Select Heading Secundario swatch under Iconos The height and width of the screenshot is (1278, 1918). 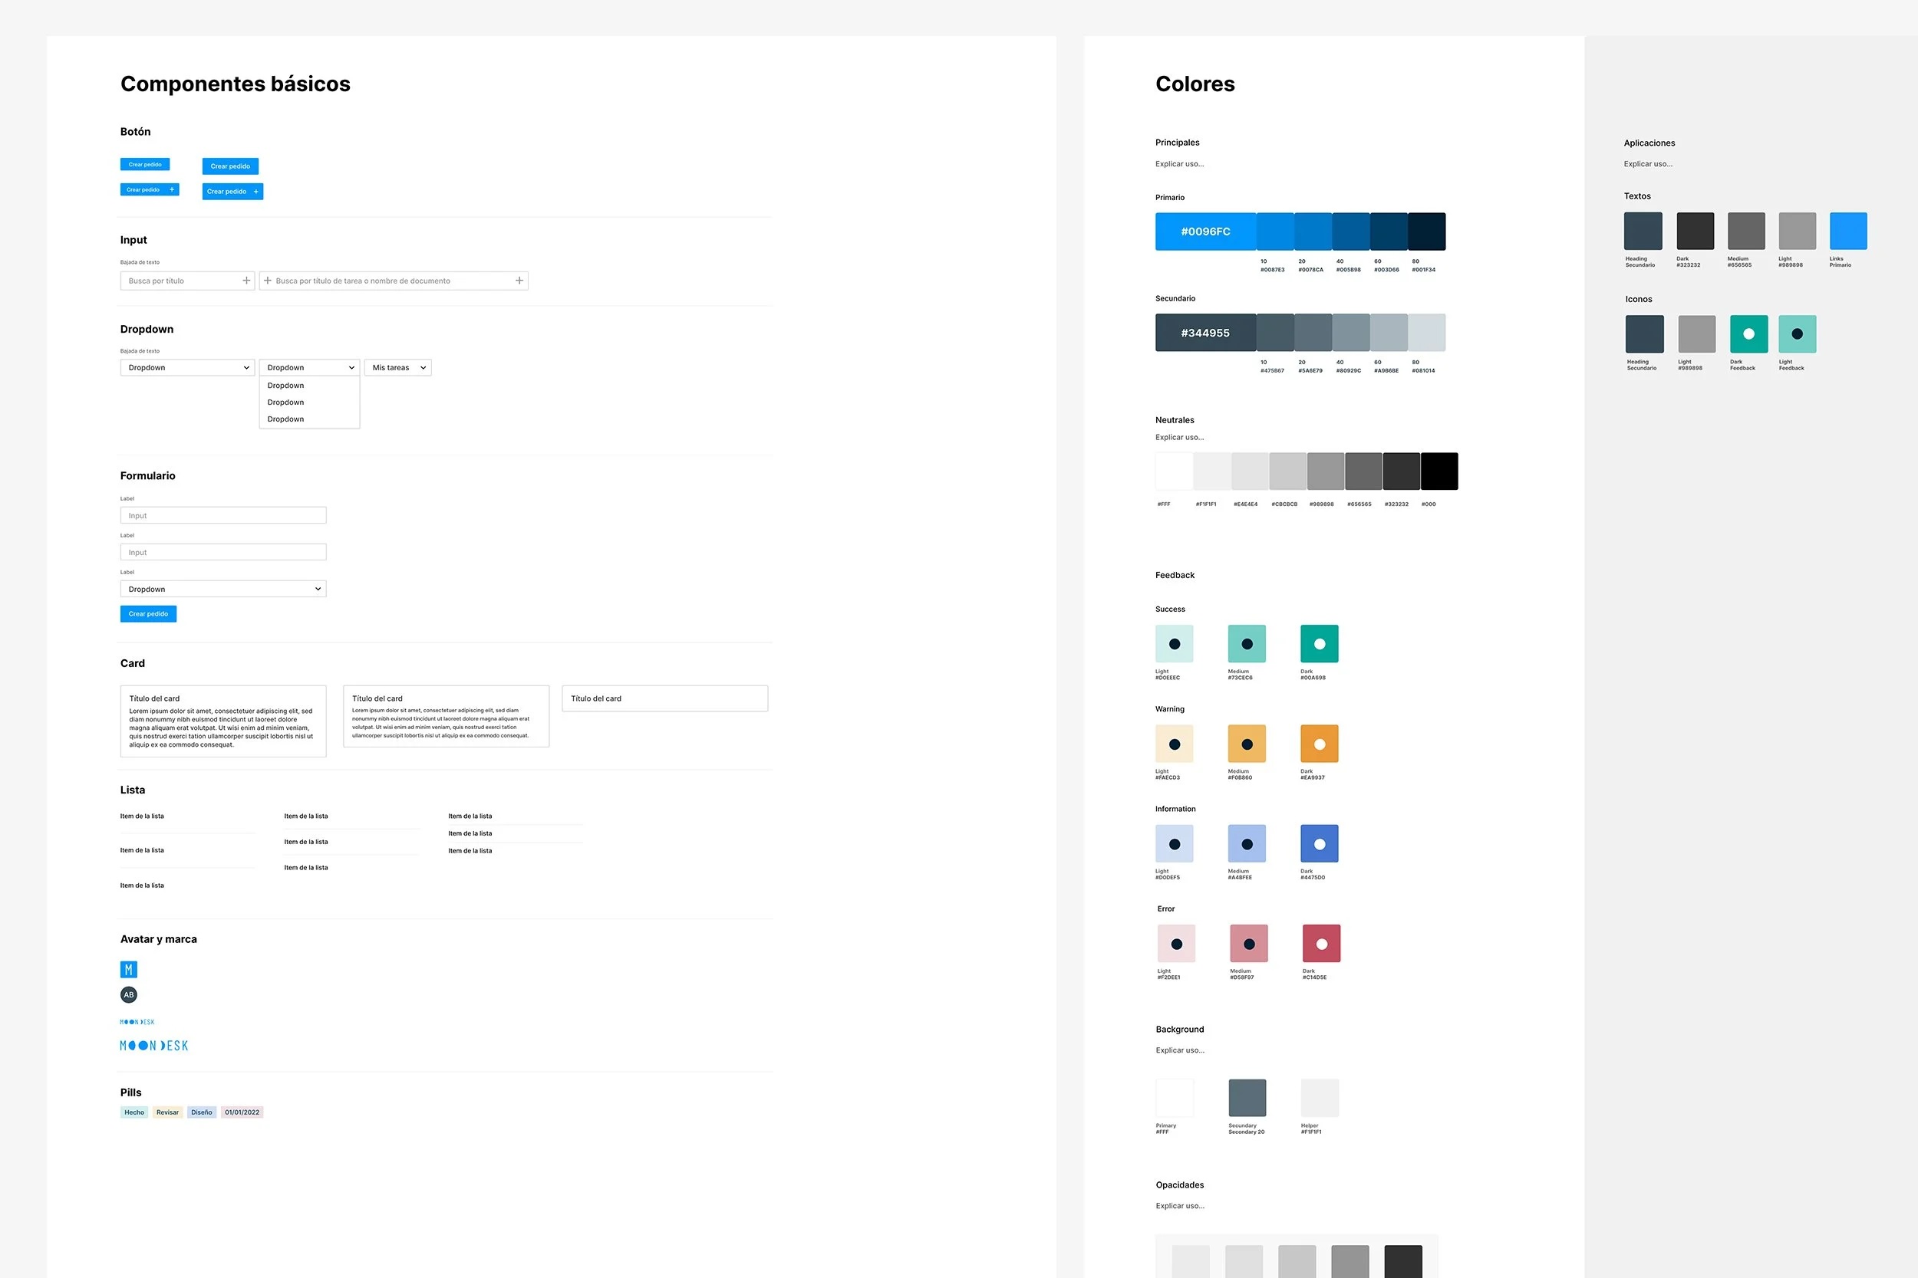tap(1644, 334)
